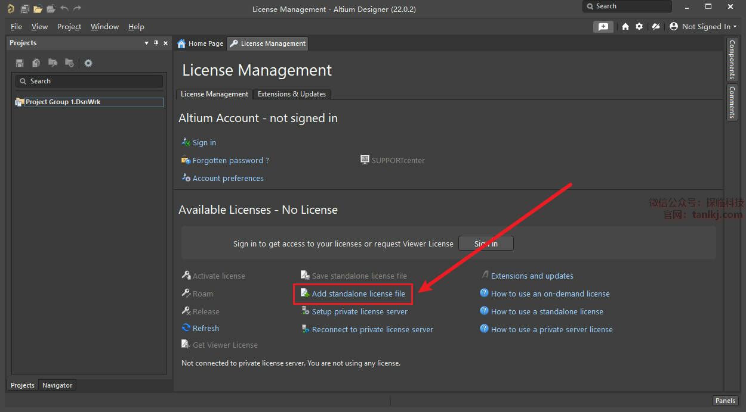This screenshot has width=746, height=412.
Task: Click the crossed-out notifications icon
Action: (x=655, y=27)
